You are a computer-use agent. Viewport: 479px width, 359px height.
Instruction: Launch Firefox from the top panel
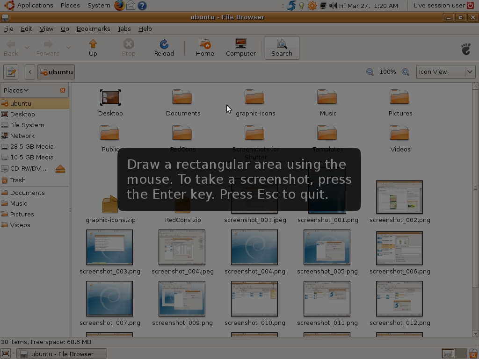119,6
